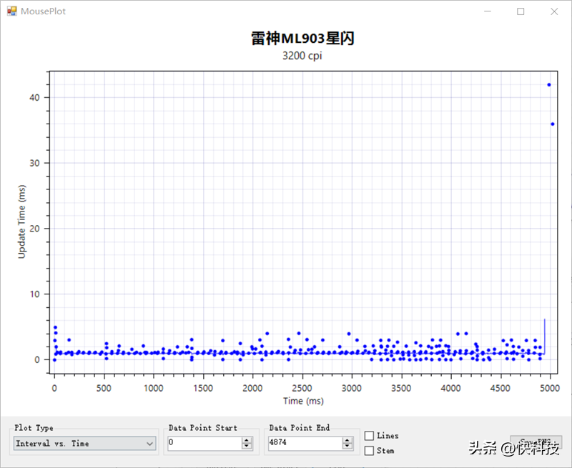Screen dimensions: 572x468
Task: Enable the Stem checkbox
Action: [x=369, y=451]
